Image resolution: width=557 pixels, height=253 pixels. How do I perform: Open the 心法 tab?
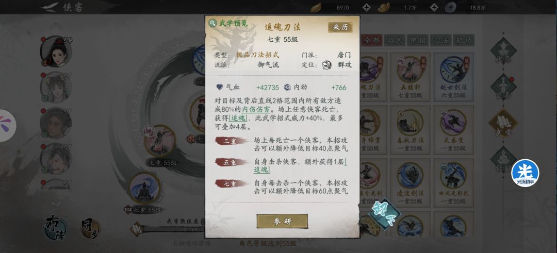click(x=440, y=41)
